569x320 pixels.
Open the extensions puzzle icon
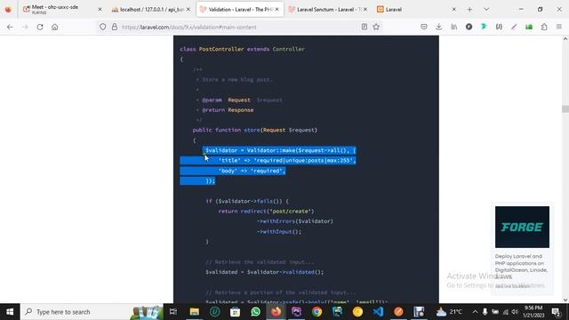(544, 27)
